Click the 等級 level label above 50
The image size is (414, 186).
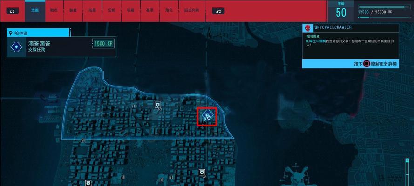click(x=341, y=4)
